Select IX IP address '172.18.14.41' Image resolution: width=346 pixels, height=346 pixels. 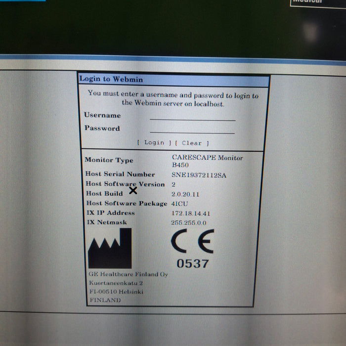click(191, 213)
